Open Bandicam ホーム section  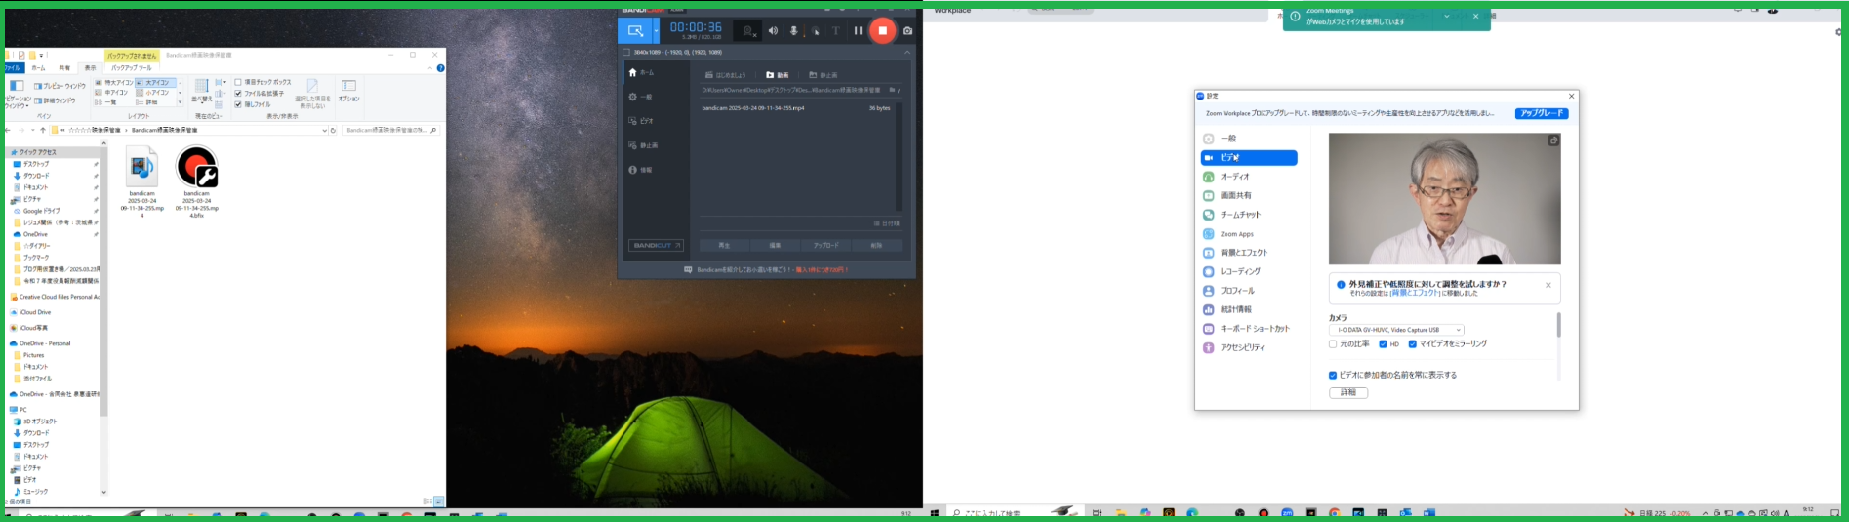(642, 73)
